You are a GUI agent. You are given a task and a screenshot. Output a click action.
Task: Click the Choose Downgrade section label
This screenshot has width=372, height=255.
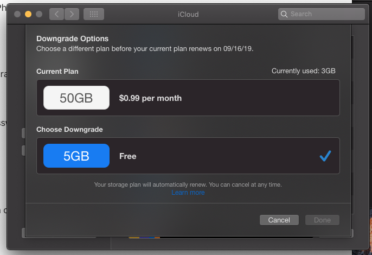click(x=69, y=130)
